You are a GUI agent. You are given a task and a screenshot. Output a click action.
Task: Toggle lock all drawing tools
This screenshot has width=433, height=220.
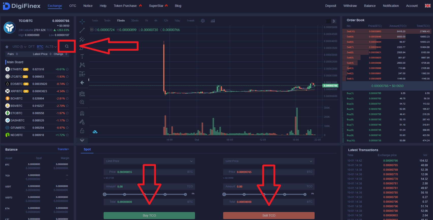pos(82,131)
